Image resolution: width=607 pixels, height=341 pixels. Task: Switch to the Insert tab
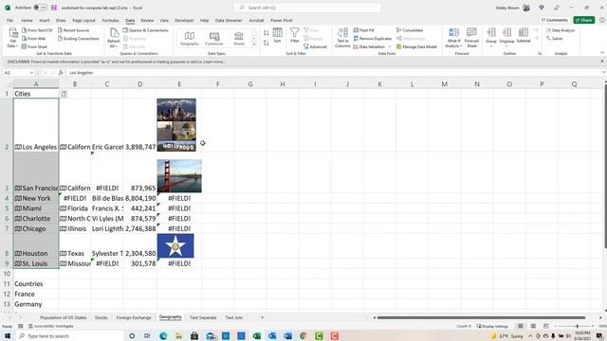(x=45, y=20)
